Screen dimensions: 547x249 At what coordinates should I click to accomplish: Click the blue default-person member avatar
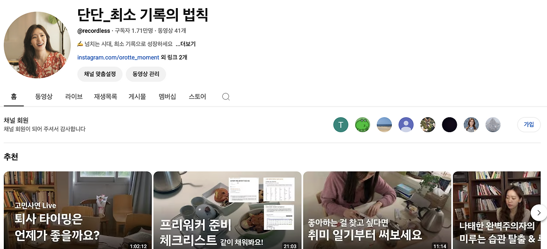click(406, 125)
